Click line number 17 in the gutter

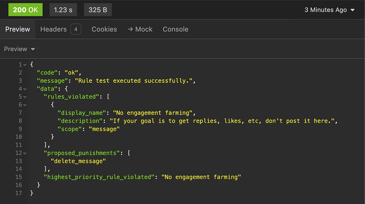point(18,193)
